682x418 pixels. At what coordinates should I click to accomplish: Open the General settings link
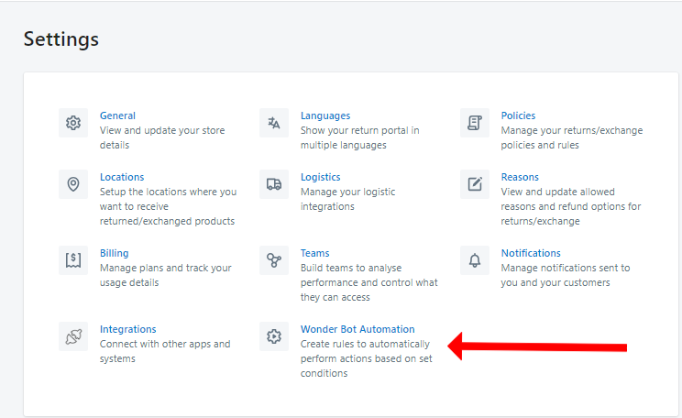[117, 115]
